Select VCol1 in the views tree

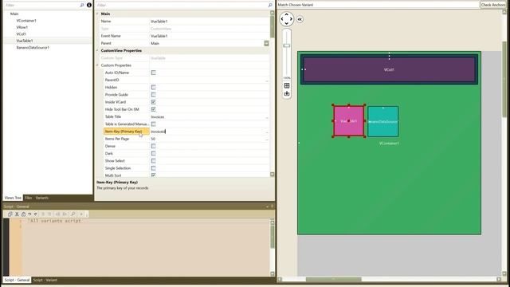point(22,33)
